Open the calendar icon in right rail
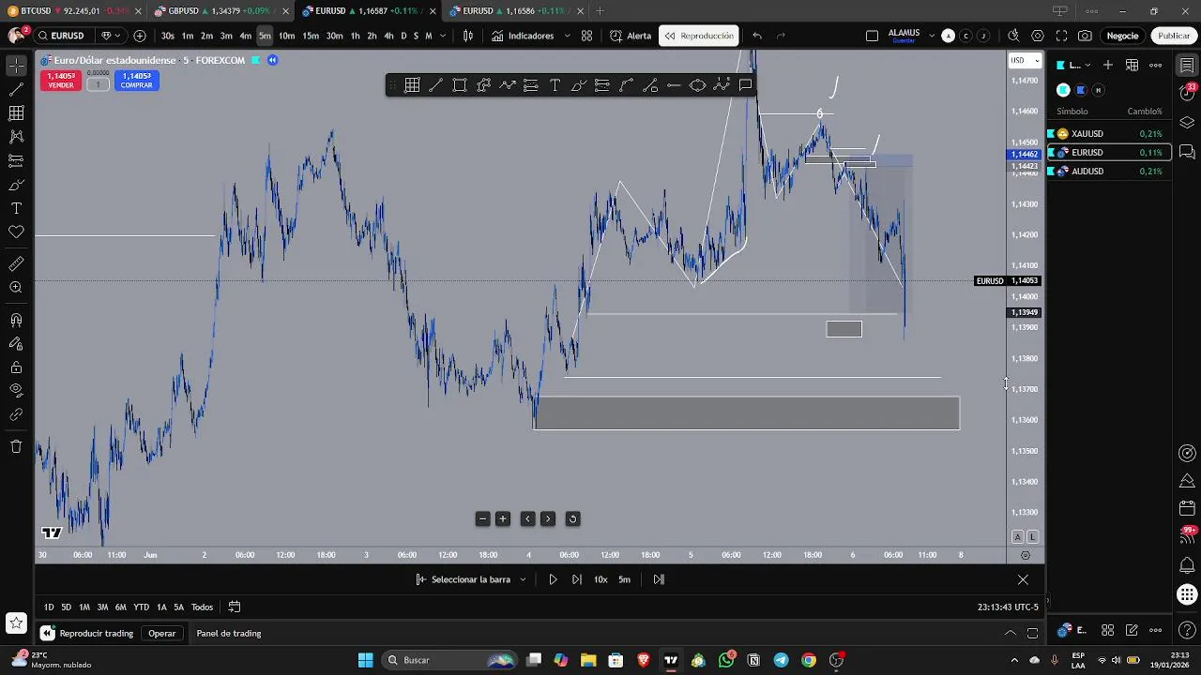1201x675 pixels. tap(1187, 508)
